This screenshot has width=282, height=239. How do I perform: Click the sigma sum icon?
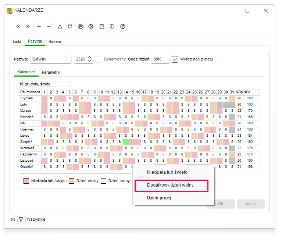point(112,26)
